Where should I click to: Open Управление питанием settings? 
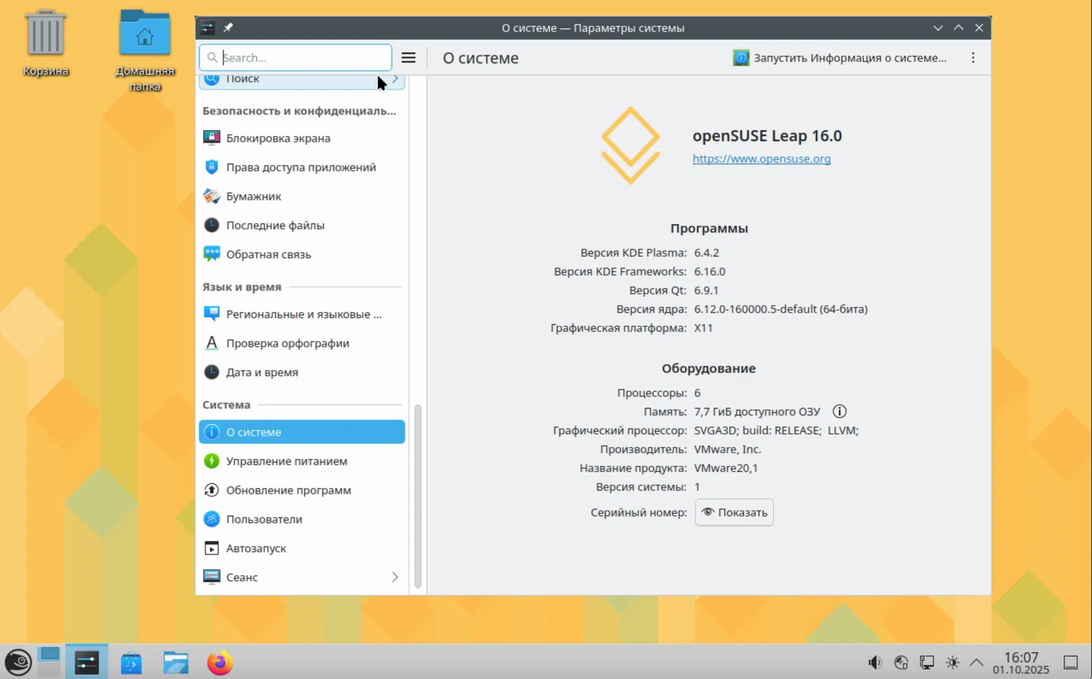(x=301, y=461)
